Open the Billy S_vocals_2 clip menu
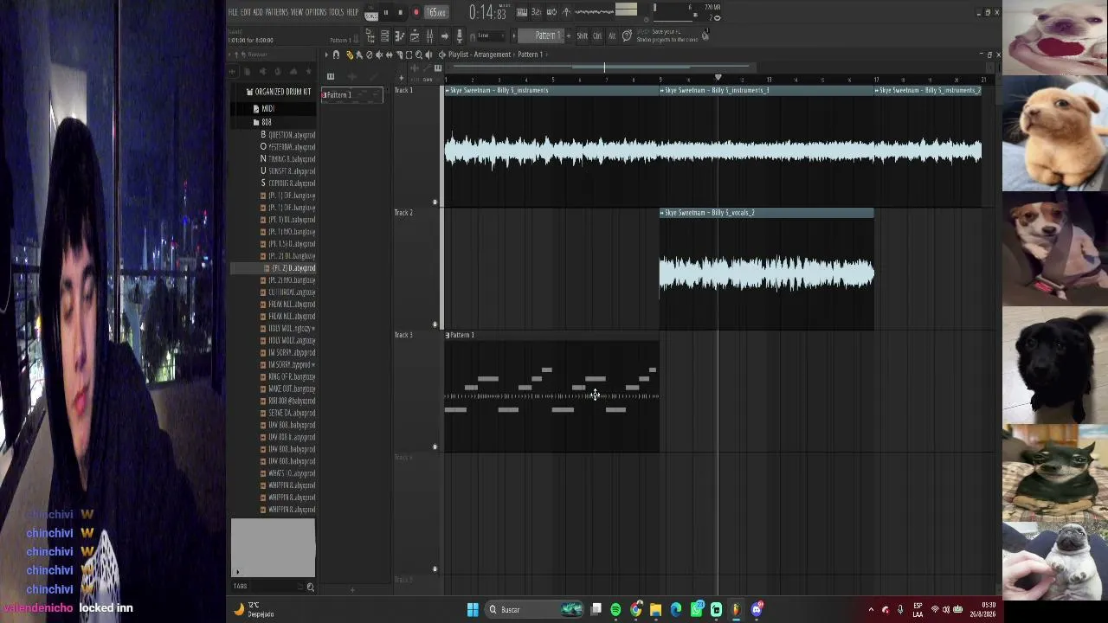1108x623 pixels. pyautogui.click(x=662, y=213)
